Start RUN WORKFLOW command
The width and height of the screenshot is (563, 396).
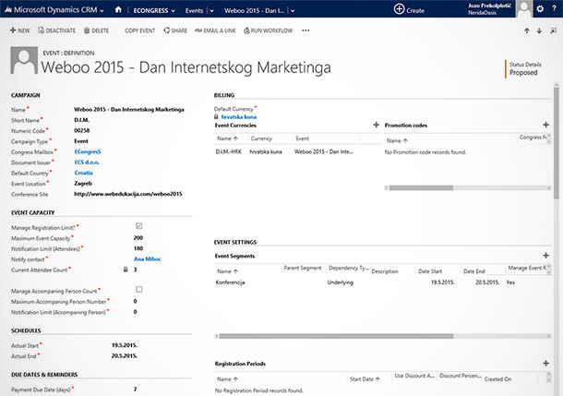tap(269, 30)
